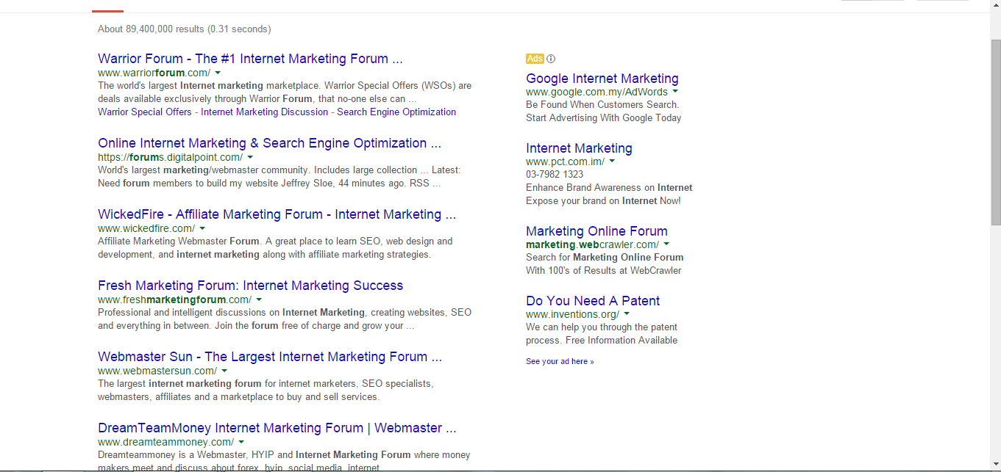Click the www.freshmarketingforum.com URL text

tap(174, 300)
